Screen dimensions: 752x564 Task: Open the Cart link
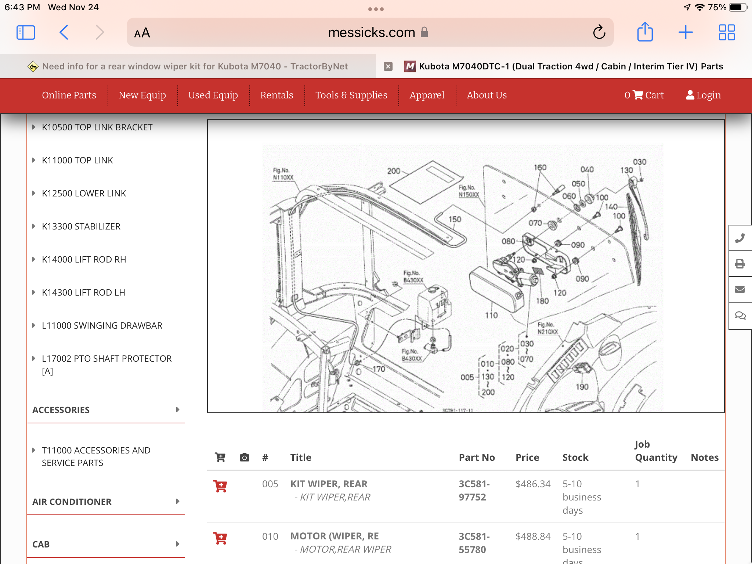pyautogui.click(x=644, y=95)
